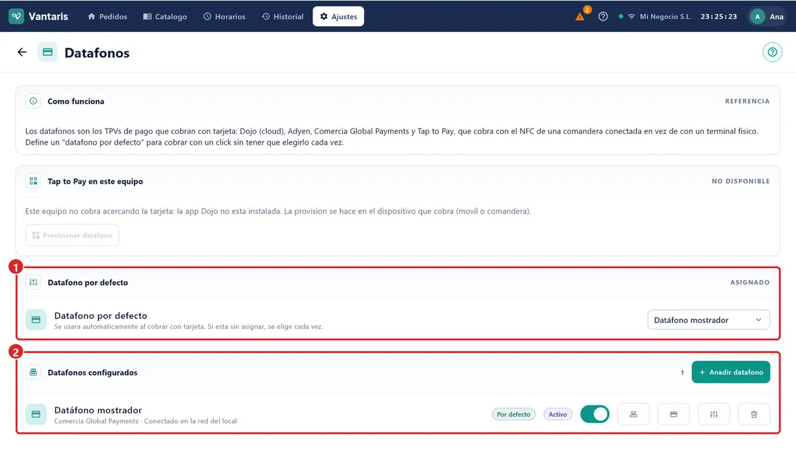Click the card icon next to the Datafonos page title
The width and height of the screenshot is (796, 459).
(48, 52)
